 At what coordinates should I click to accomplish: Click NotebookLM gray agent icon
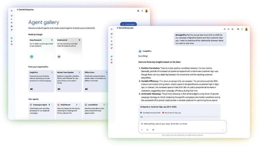click(59, 57)
